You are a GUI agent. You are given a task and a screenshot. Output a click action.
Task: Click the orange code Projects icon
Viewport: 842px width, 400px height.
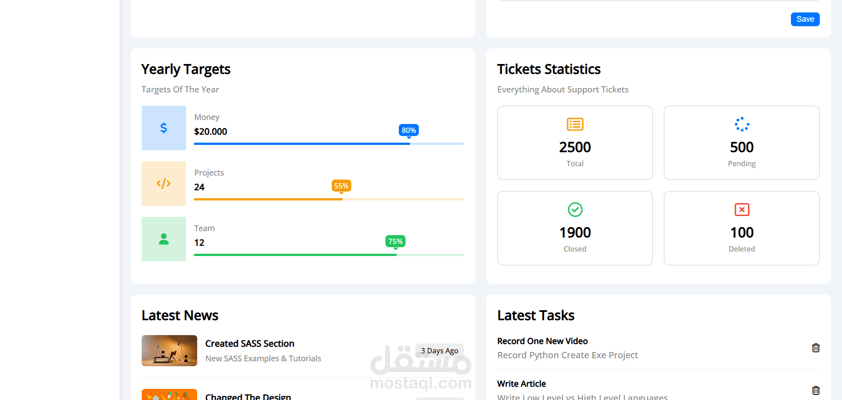coord(163,184)
